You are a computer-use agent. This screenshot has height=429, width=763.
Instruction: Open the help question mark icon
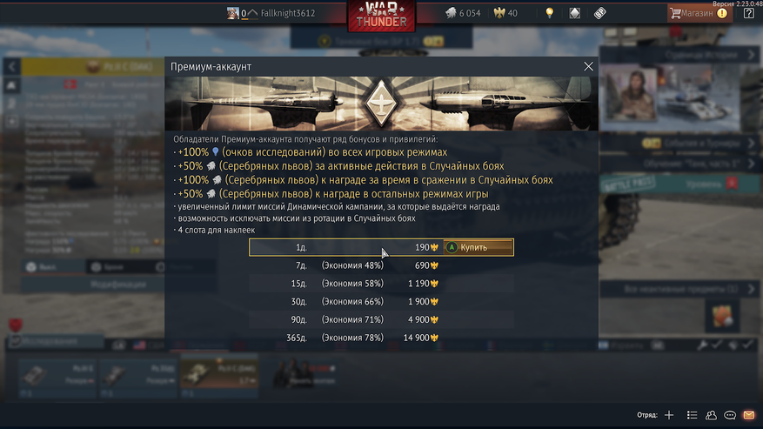pos(749,13)
